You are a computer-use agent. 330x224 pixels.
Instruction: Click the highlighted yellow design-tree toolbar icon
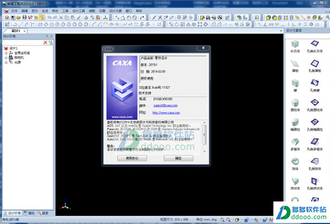point(42,18)
